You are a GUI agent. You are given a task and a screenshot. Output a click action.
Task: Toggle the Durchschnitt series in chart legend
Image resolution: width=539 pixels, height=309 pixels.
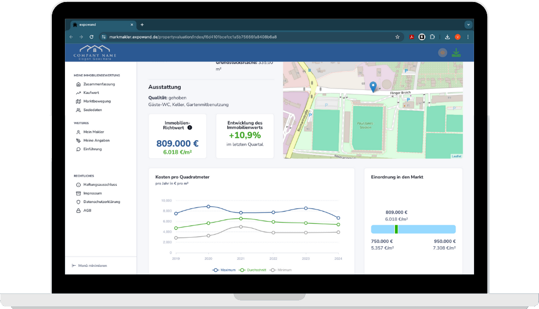coord(254,270)
